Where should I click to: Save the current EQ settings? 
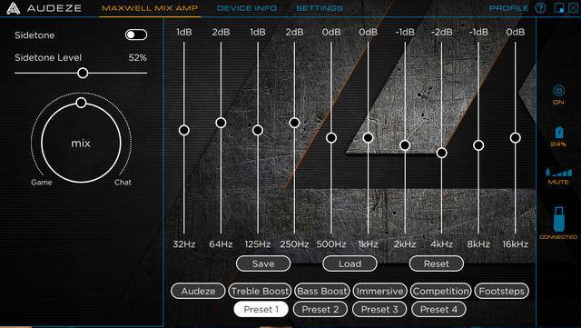click(263, 263)
